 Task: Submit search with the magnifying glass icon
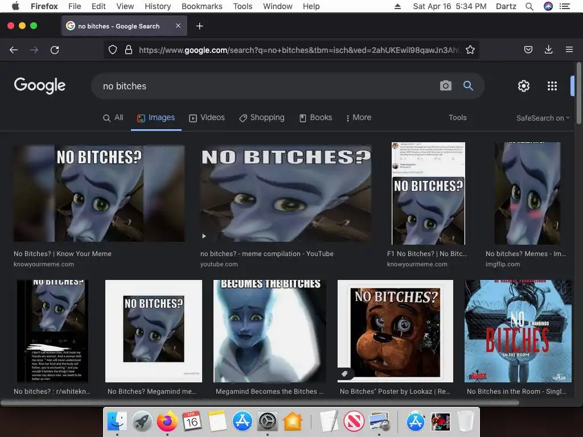tap(468, 86)
